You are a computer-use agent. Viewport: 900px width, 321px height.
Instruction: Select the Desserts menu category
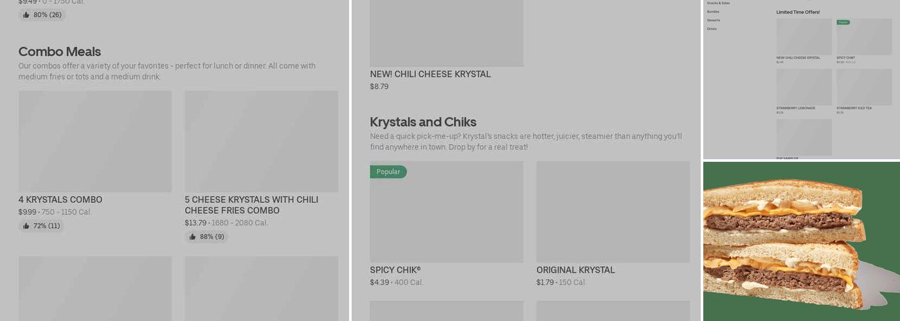714,20
